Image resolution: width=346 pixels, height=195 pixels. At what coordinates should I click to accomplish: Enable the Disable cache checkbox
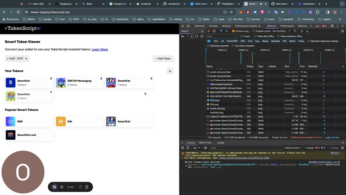point(254,31)
